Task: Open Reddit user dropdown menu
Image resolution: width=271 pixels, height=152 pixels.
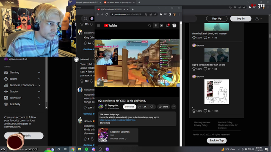Action: (258, 19)
